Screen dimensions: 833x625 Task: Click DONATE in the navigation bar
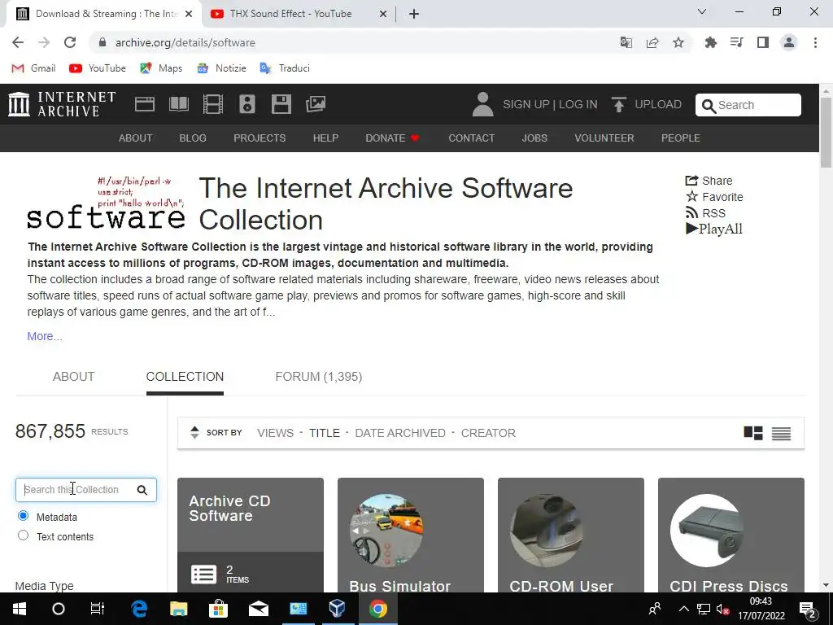point(392,138)
